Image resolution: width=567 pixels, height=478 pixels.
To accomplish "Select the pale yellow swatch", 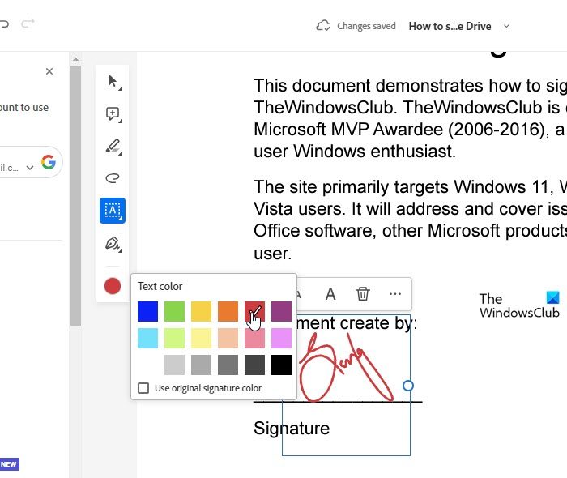I will (x=201, y=338).
